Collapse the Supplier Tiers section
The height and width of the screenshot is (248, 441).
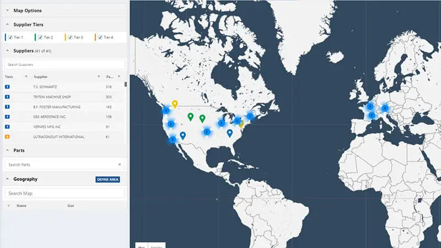[x=7, y=24]
